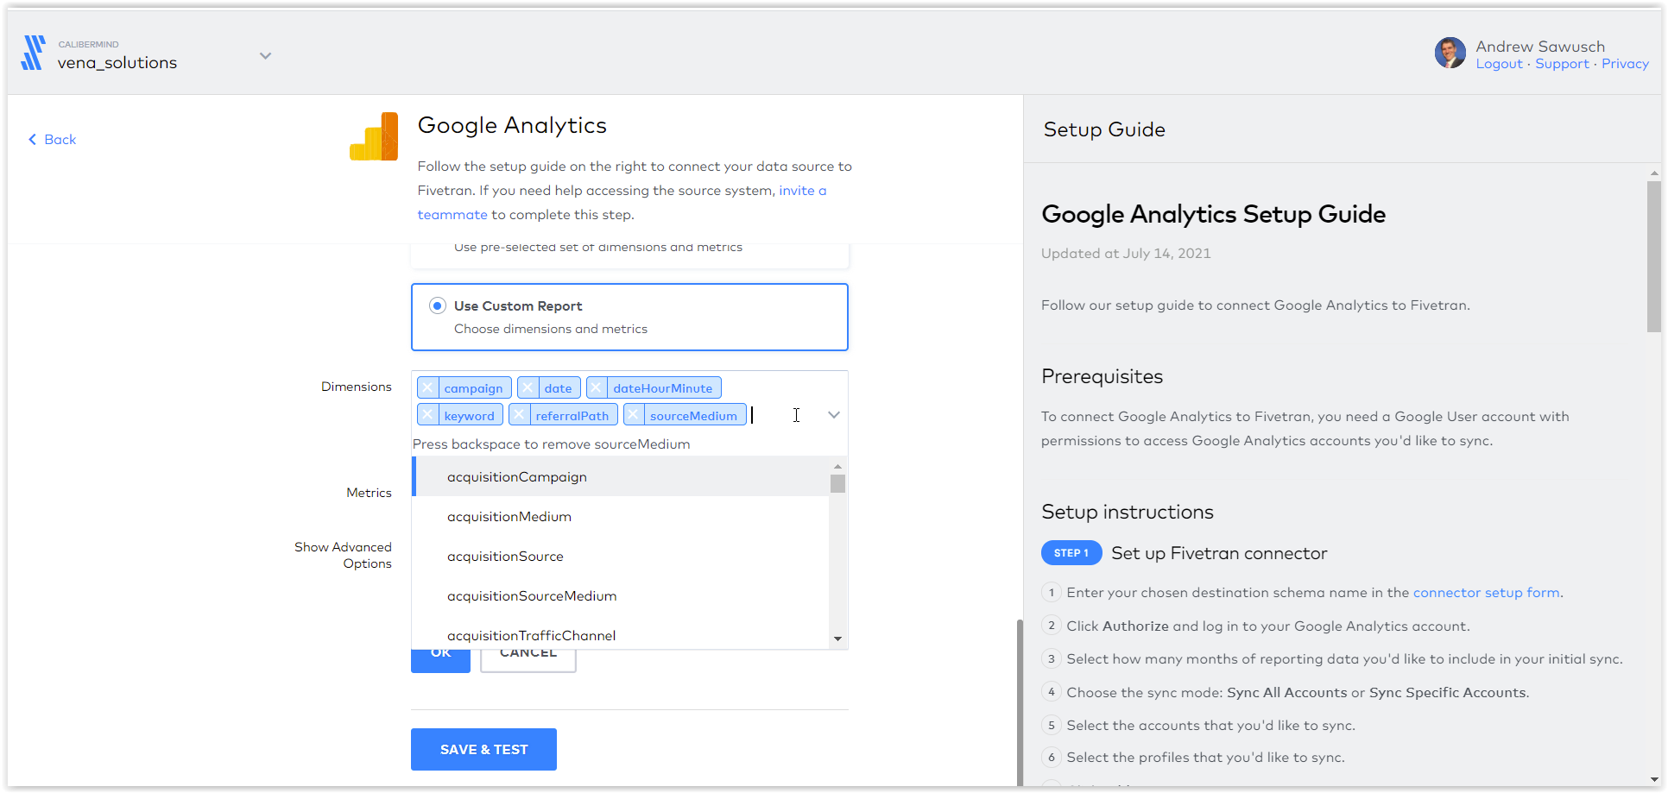
Task: Click the Show Advanced Options label
Action: tap(343, 555)
